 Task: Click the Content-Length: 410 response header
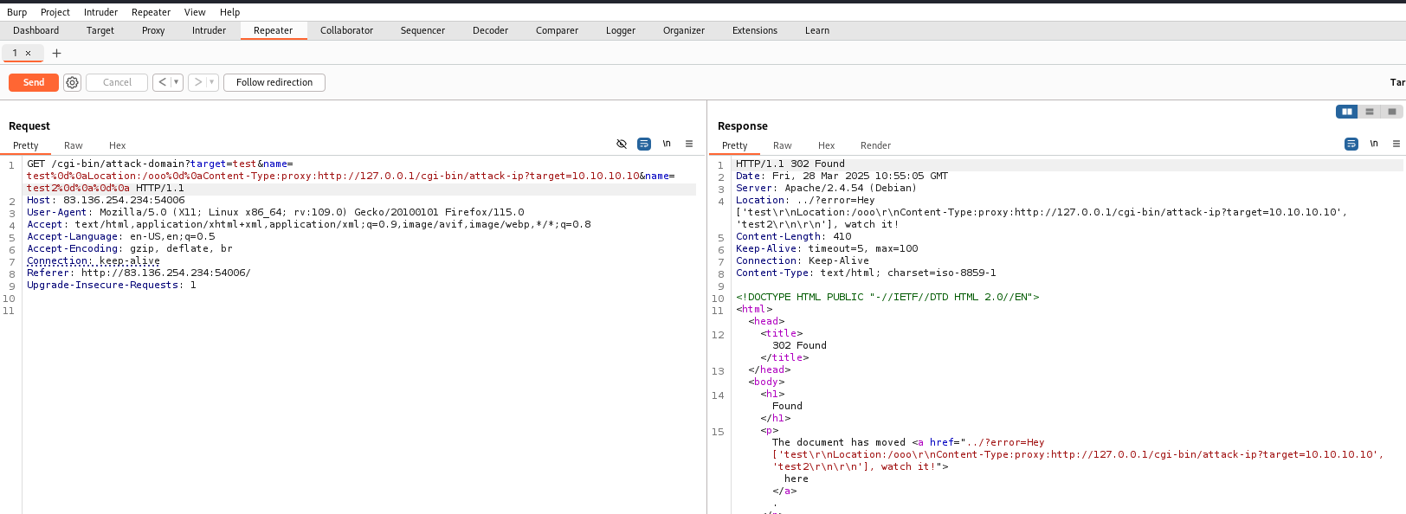click(x=794, y=236)
